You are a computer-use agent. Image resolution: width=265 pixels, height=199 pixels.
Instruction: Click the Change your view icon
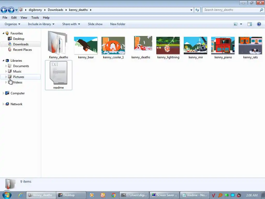pos(235,24)
